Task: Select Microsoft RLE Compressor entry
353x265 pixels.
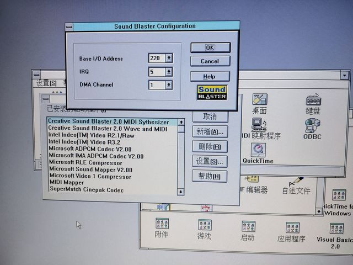Action: pos(112,162)
